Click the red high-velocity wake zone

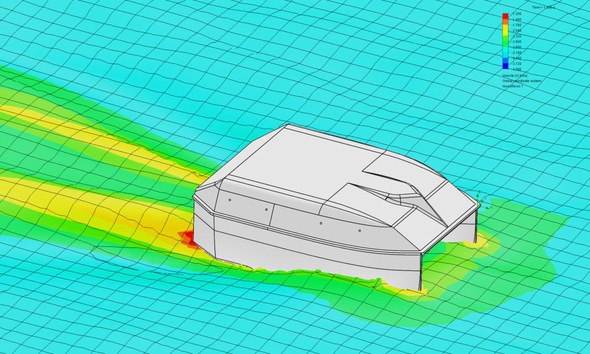pyautogui.click(x=189, y=237)
